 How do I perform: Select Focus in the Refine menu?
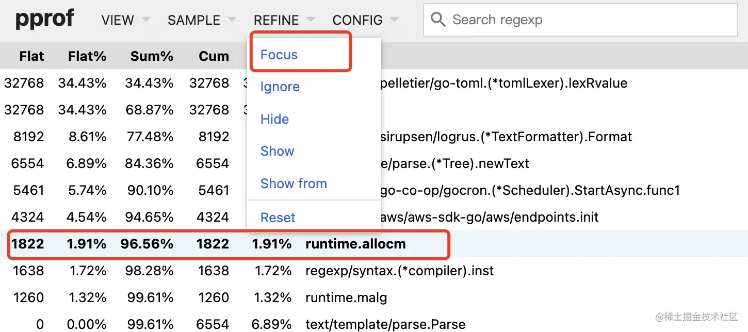pos(279,55)
